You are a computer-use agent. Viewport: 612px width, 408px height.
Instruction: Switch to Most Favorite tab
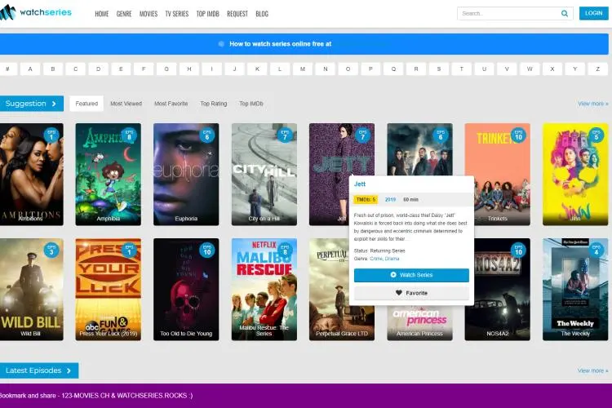(x=171, y=104)
